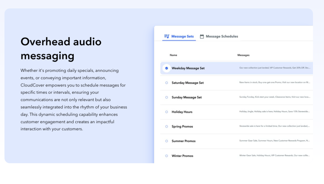Open the Holiday Hours set name
324x184 pixels.
tap(182, 112)
